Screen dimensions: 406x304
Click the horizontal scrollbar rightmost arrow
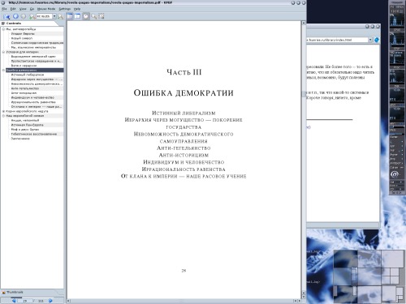[299, 301]
